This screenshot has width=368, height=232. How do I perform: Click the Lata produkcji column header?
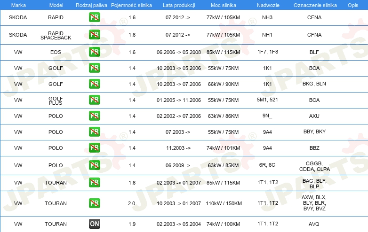(x=179, y=5)
